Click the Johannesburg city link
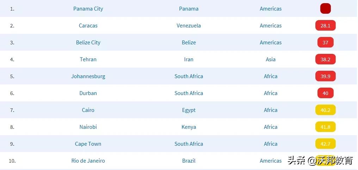Screen dimensions: 358x170 [x=88, y=76]
